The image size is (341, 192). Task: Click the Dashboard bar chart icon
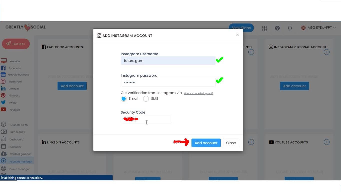click(3, 139)
